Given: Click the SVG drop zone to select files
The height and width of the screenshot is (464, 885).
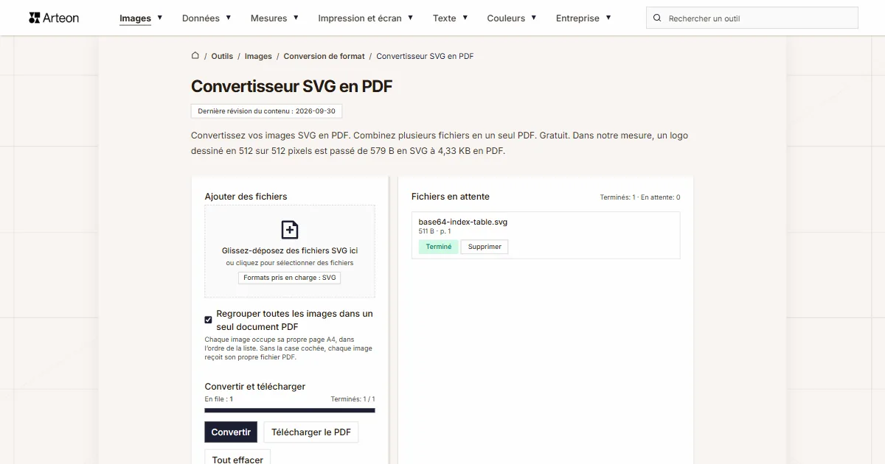Looking at the screenshot, I should pos(290,251).
